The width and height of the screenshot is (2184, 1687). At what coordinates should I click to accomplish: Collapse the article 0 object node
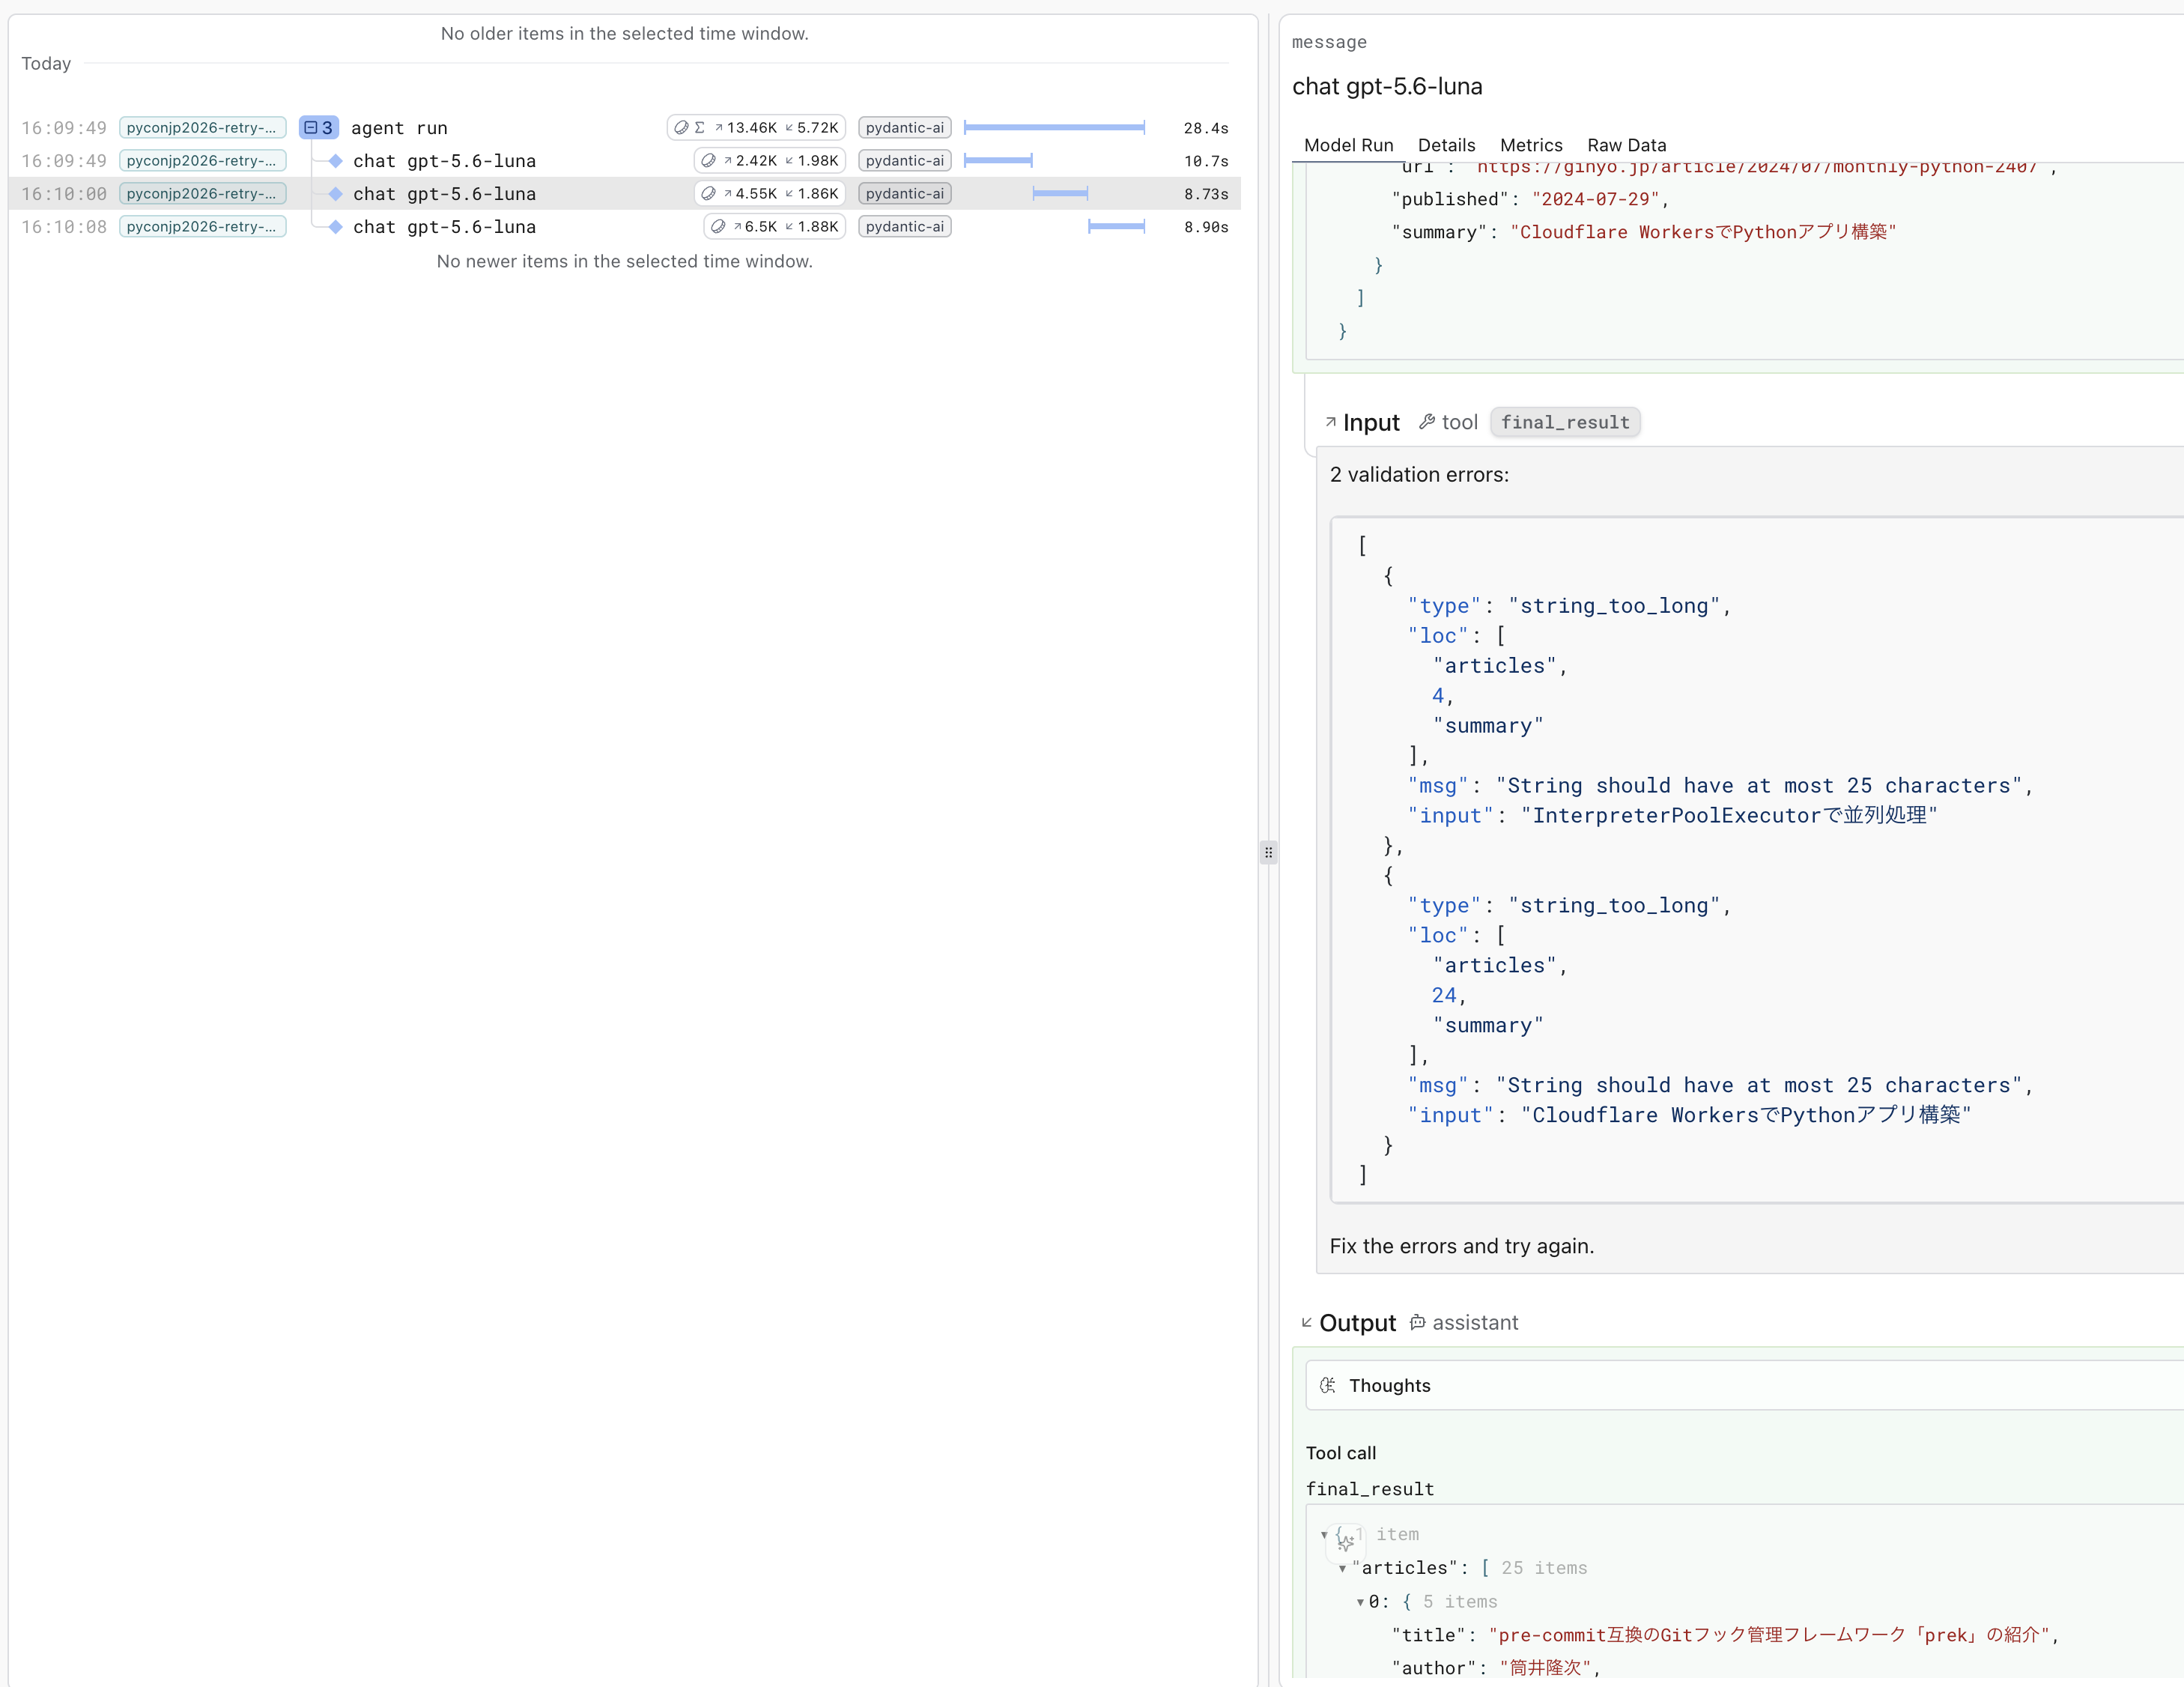(x=1360, y=1602)
